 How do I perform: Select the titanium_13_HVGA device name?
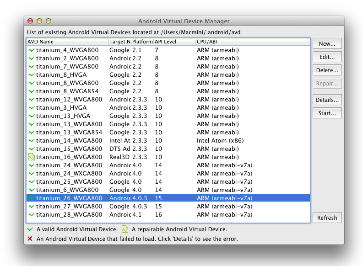[x=63, y=116]
